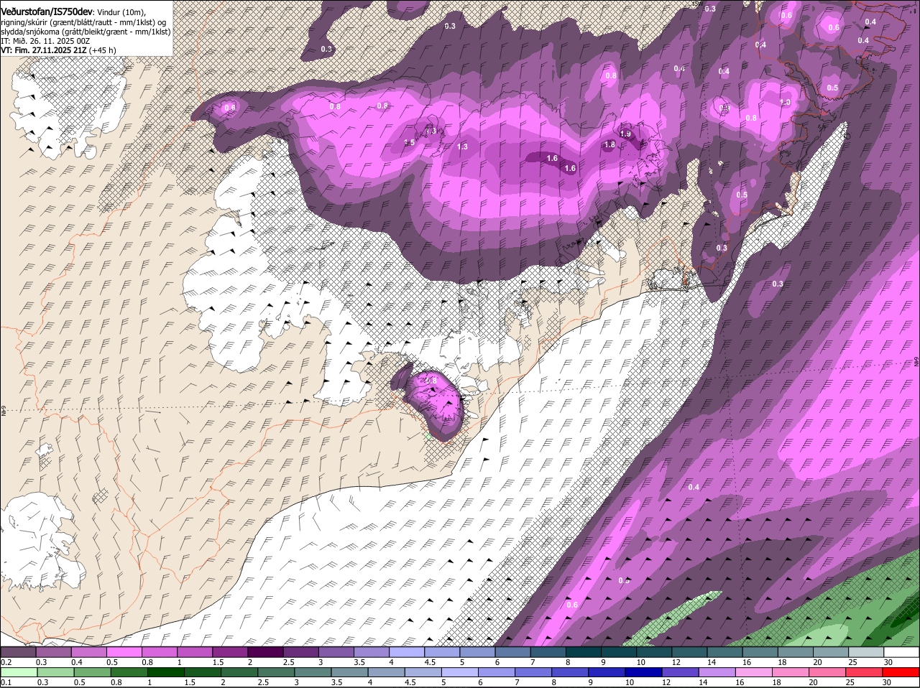920x688 pixels.
Task: Click the '1.5' precipitation value on the map
Action: [x=409, y=143]
